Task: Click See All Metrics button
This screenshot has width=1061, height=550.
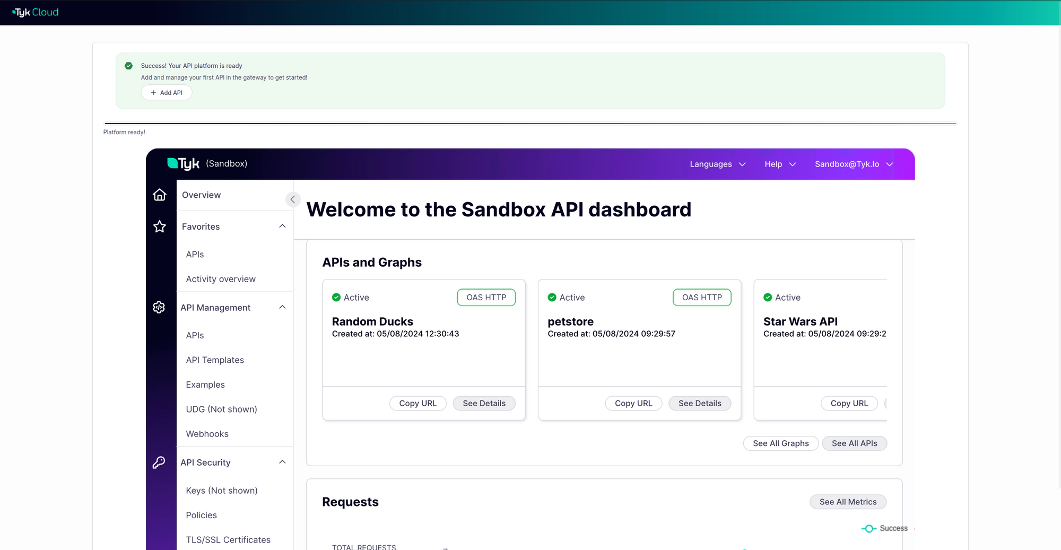Action: click(x=848, y=502)
